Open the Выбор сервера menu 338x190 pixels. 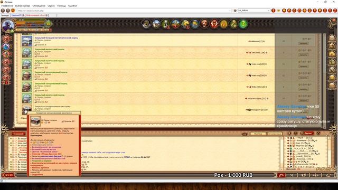tap(23, 6)
